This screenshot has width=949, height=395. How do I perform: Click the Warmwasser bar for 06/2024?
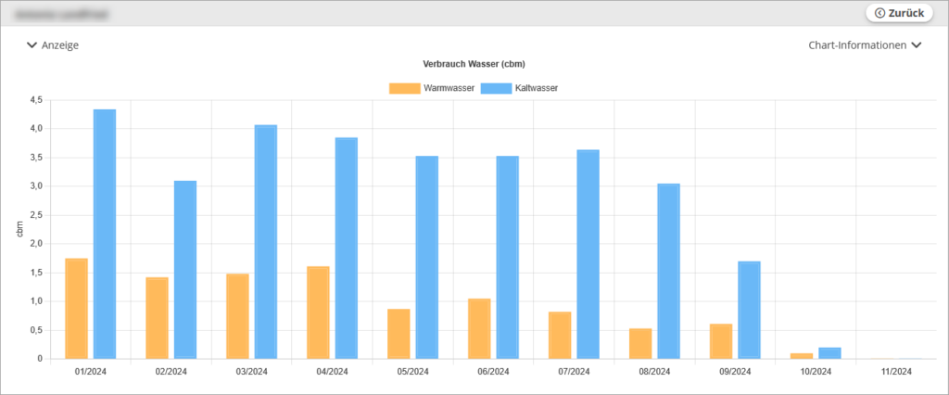479,328
